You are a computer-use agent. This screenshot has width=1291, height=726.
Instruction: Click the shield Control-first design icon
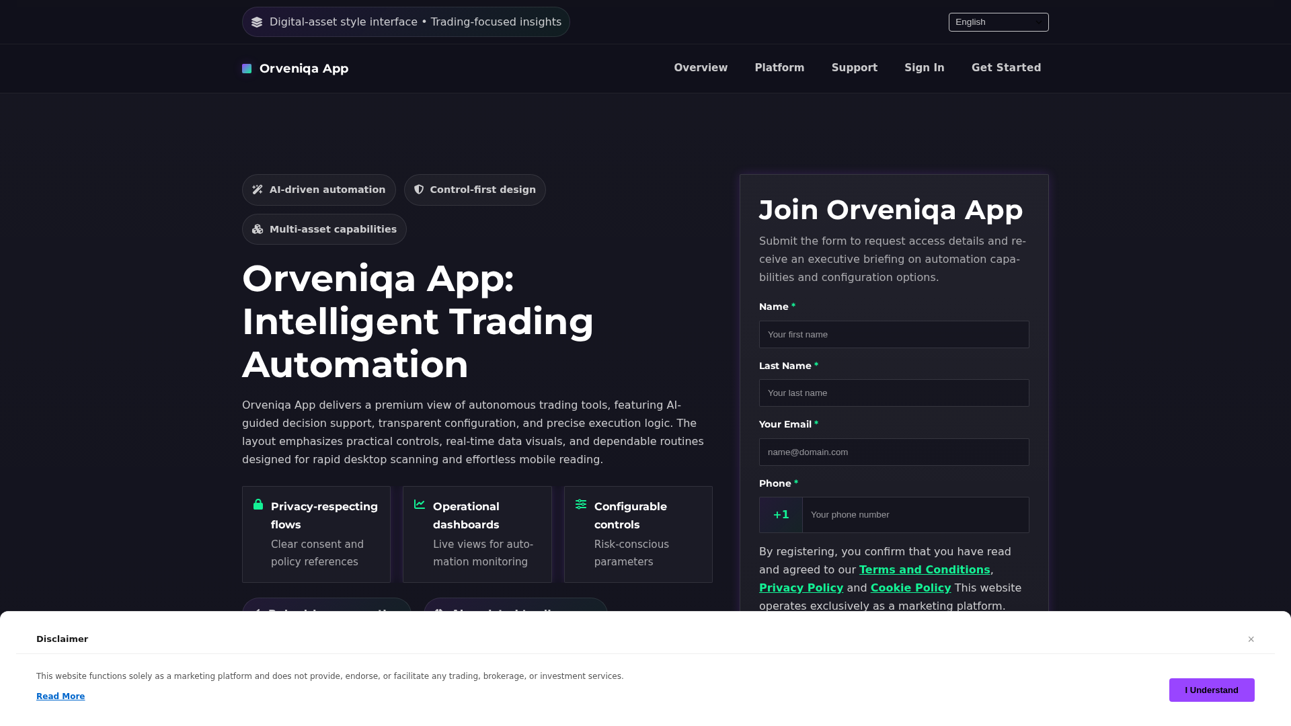tap(419, 190)
